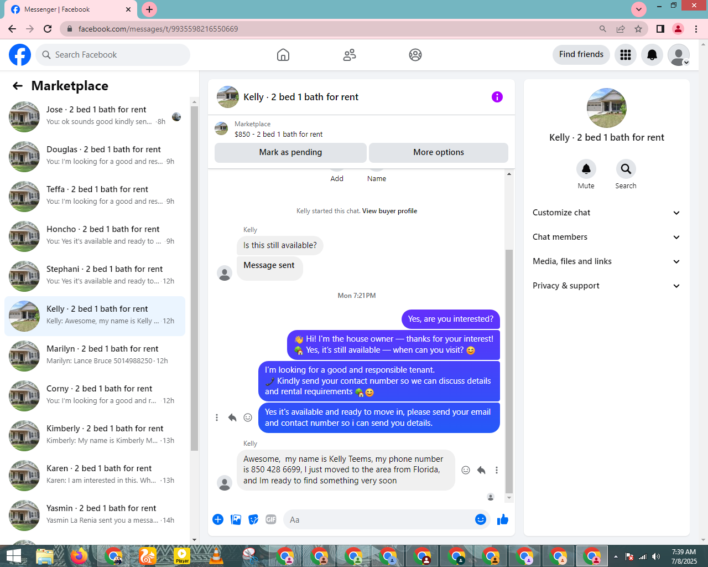The width and height of the screenshot is (708, 567).
Task: Open Corny's 2 bed 1 bath conversation
Action: 95,396
